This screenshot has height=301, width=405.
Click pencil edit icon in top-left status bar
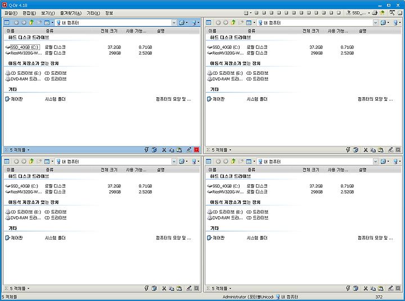[x=189, y=149]
